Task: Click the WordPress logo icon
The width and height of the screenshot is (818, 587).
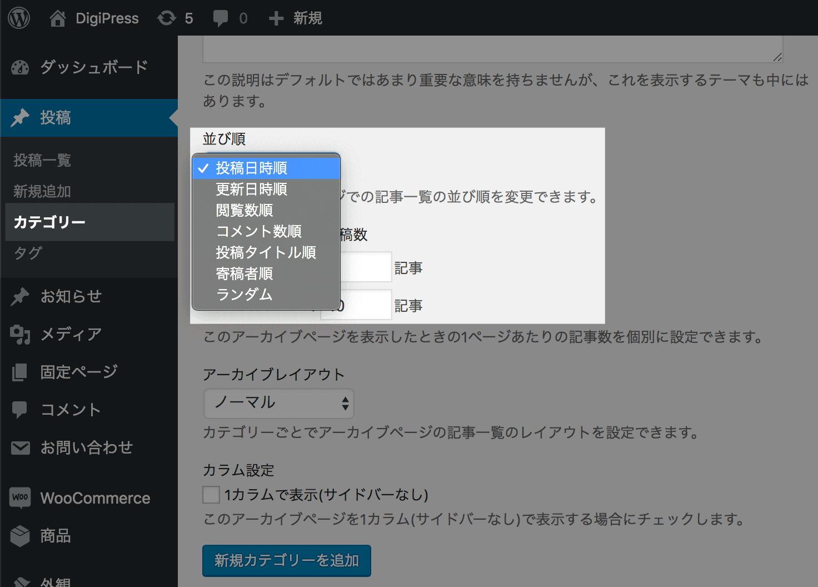Action: (x=19, y=18)
